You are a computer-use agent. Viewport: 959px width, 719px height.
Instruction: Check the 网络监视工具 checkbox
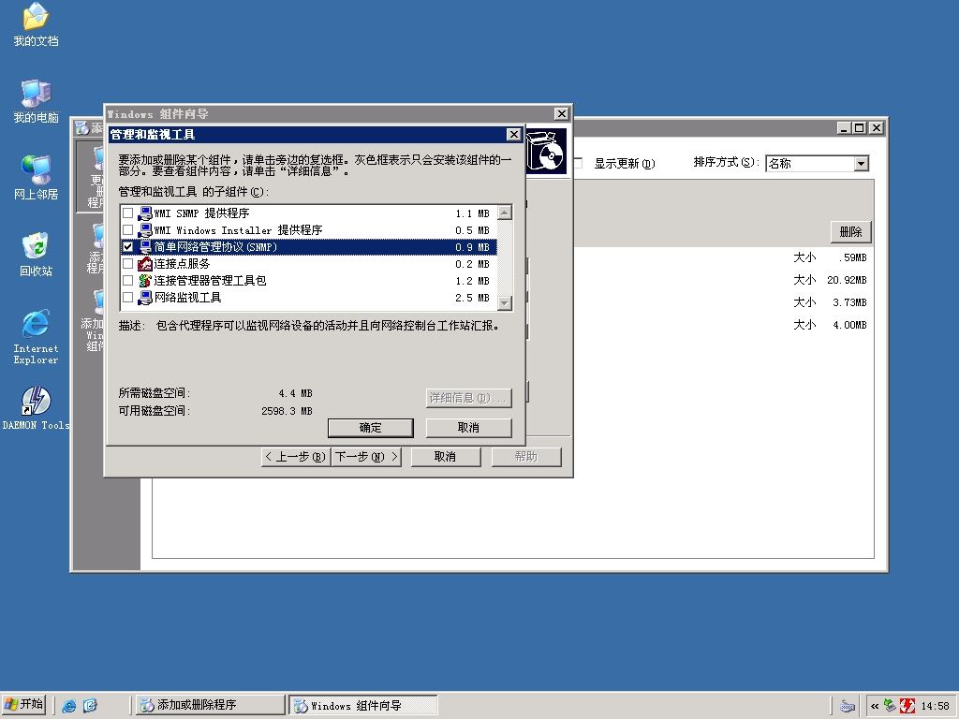pos(127,298)
